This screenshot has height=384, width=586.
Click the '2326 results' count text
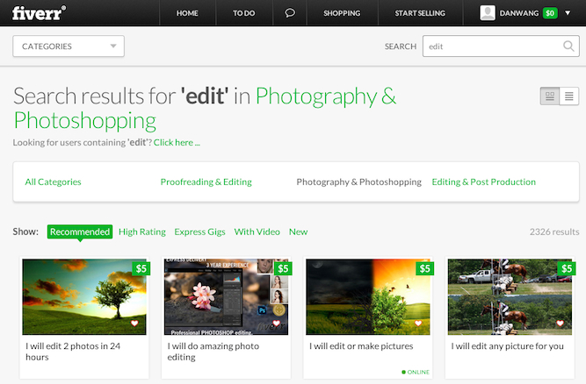point(554,232)
